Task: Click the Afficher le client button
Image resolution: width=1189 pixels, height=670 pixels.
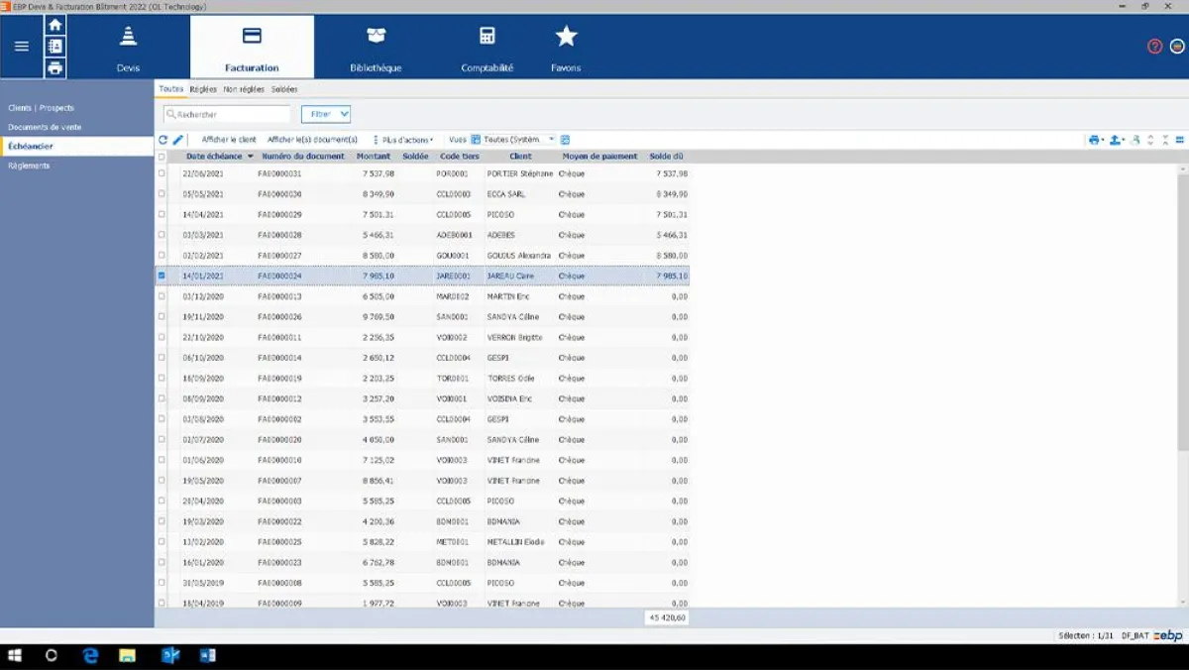Action: 229,140
